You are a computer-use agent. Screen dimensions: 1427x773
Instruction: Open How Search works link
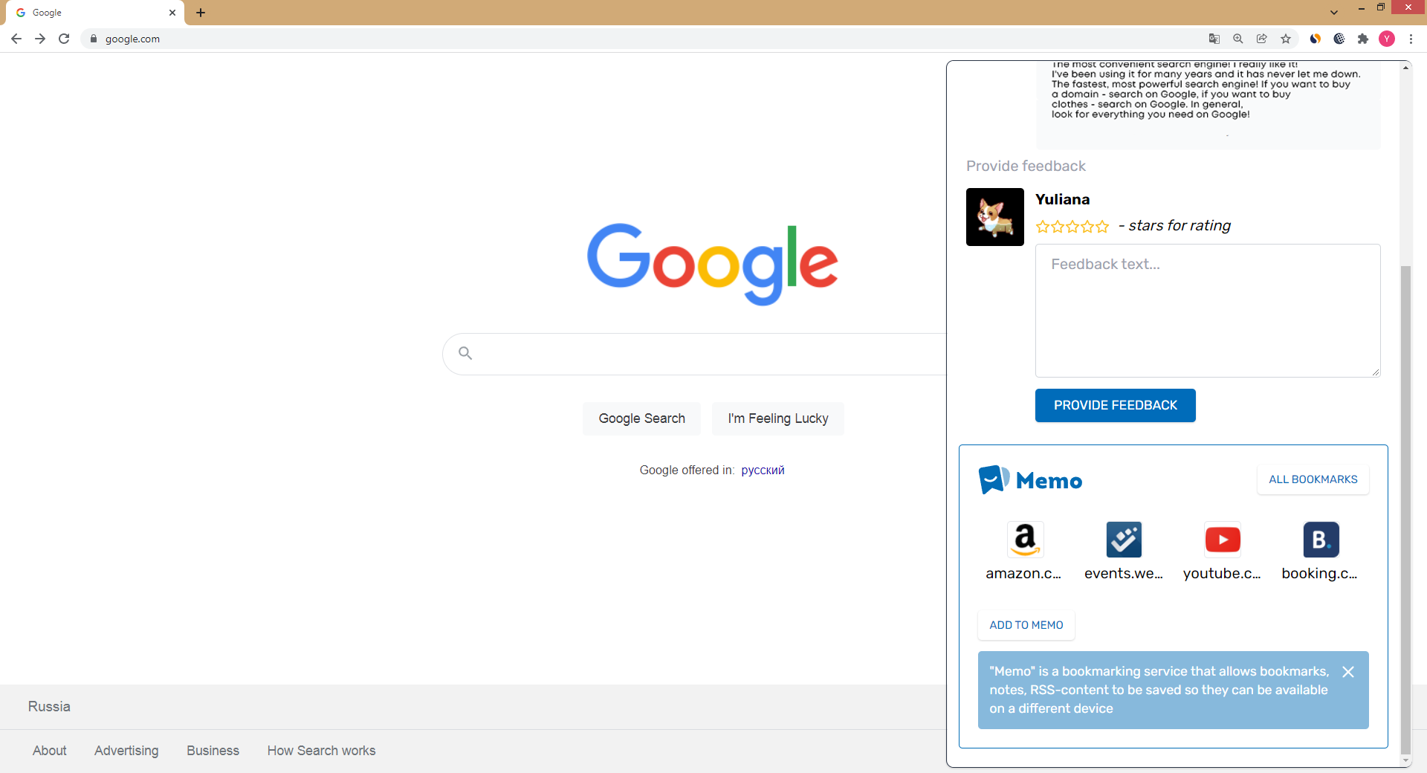[322, 751]
